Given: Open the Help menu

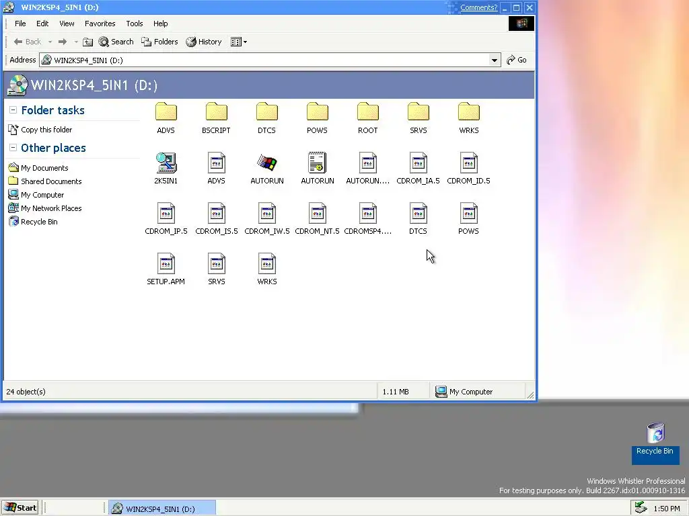Looking at the screenshot, I should point(160,24).
